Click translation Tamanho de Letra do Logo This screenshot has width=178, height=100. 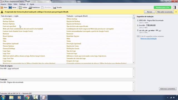click(76, 59)
